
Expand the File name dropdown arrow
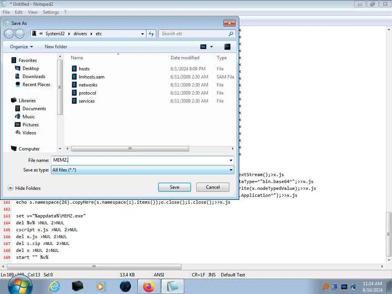[231, 160]
